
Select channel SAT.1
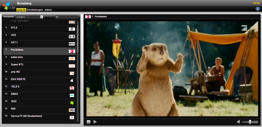click(40, 44)
